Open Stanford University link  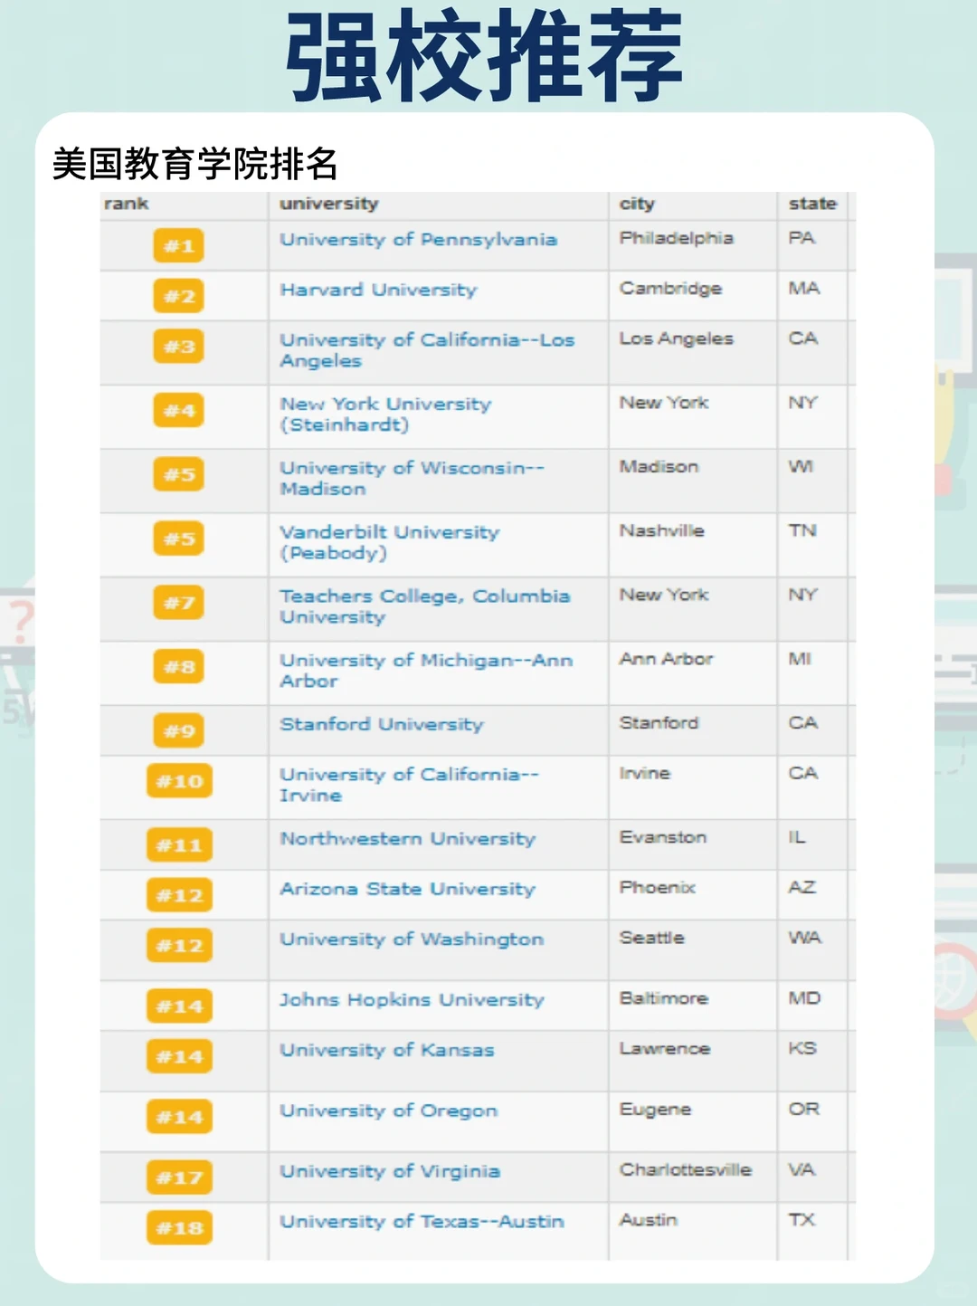382,725
